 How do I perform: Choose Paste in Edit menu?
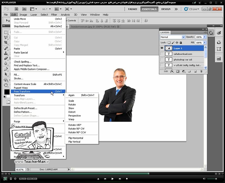pos(38,49)
